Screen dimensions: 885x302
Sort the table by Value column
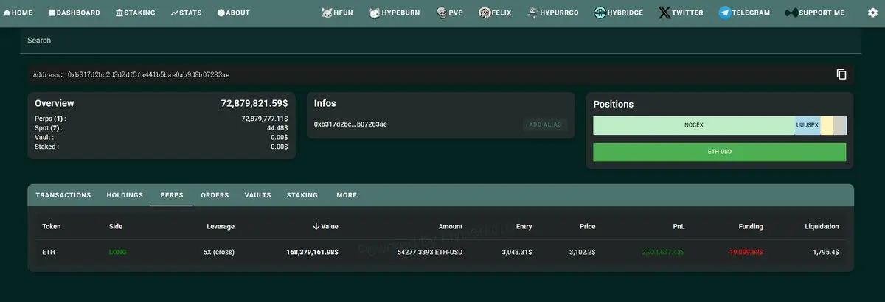[326, 226]
